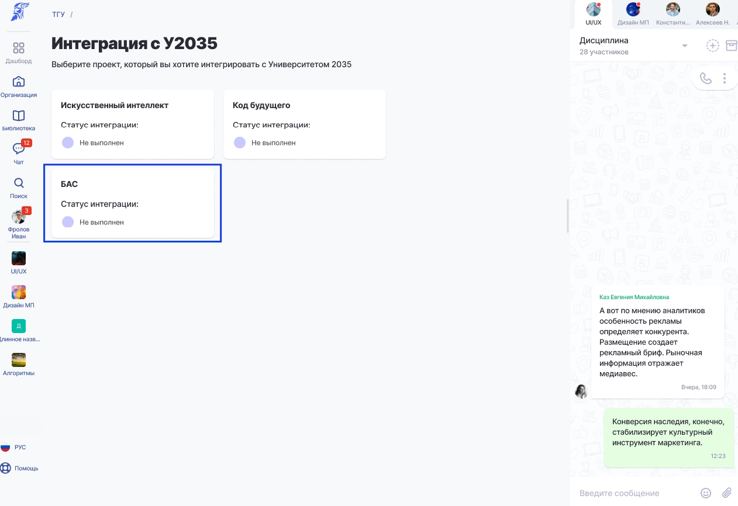Screen dimensions: 738x506
Task: Click the archive box icon in chat header
Action: pos(731,46)
